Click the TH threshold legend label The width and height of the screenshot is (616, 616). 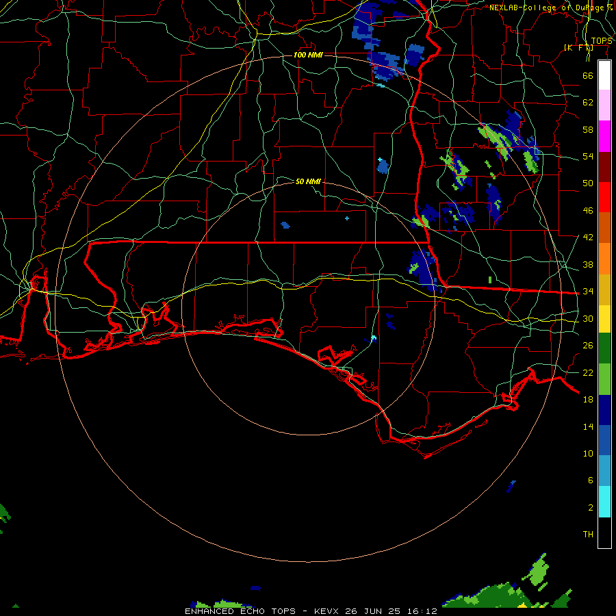[588, 535]
